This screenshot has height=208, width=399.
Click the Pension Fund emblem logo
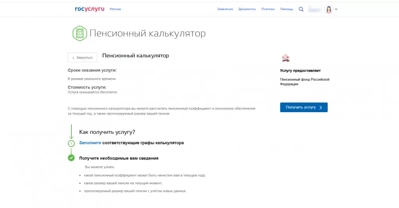[286, 58]
